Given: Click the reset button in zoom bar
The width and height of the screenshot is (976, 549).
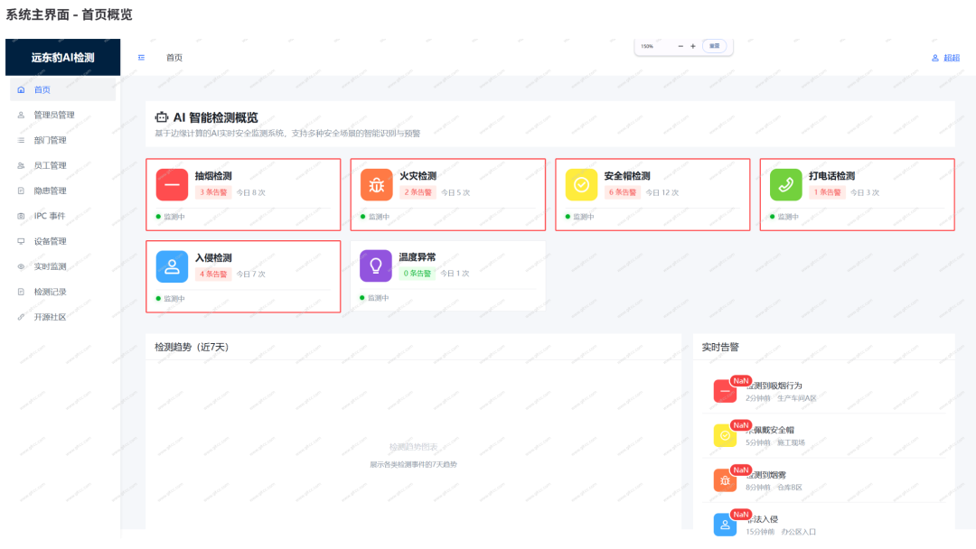Looking at the screenshot, I should pos(715,46).
